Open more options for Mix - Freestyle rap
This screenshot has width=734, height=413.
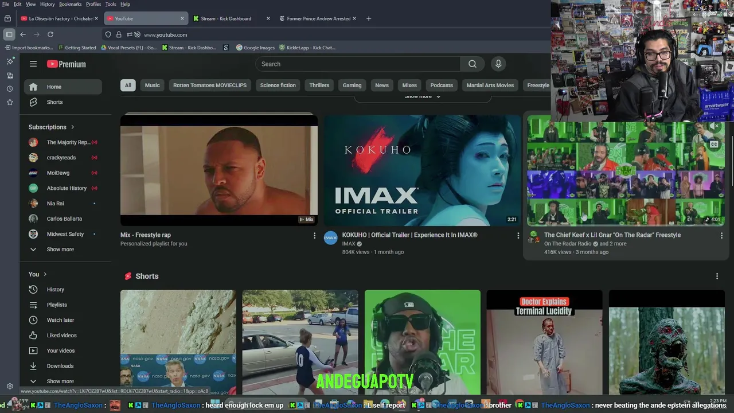(314, 236)
